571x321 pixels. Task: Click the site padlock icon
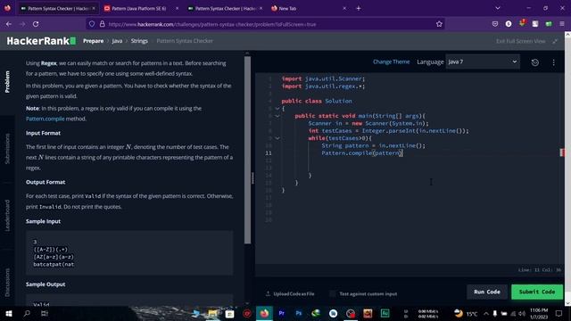102,24
